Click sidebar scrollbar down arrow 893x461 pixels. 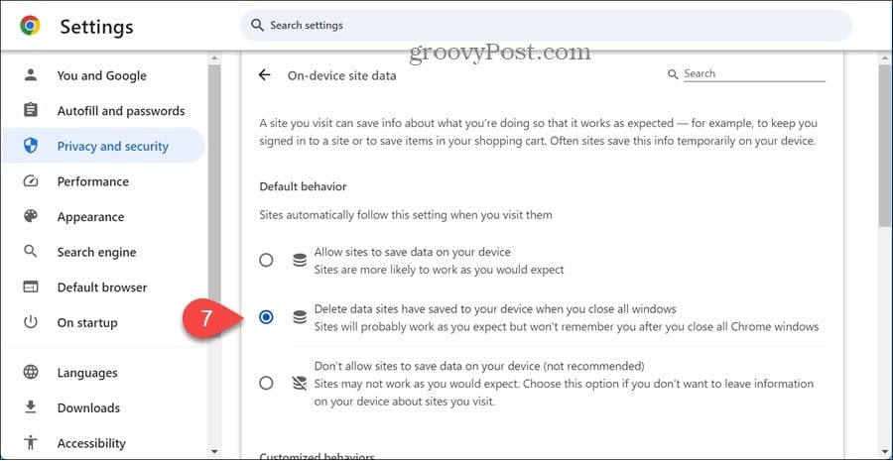pyautogui.click(x=214, y=451)
